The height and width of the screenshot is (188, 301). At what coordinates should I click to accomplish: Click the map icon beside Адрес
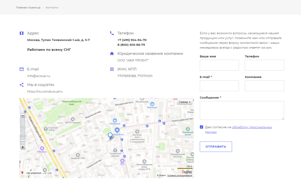coord(21,33)
